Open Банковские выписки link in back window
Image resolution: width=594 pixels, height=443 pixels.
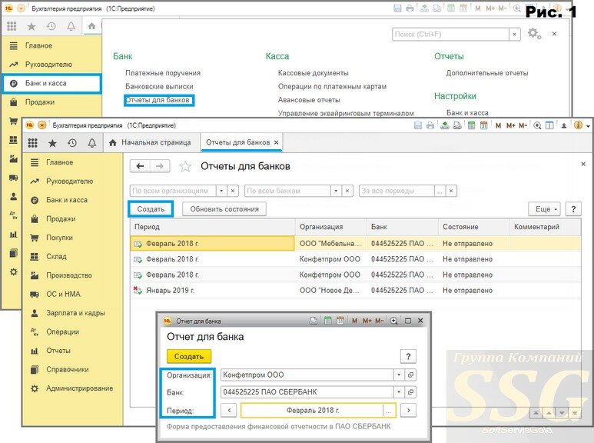[159, 86]
